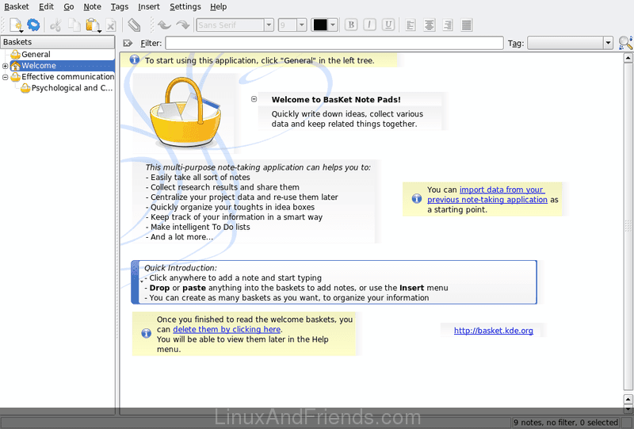Open the import data from previous application link

[x=487, y=194]
